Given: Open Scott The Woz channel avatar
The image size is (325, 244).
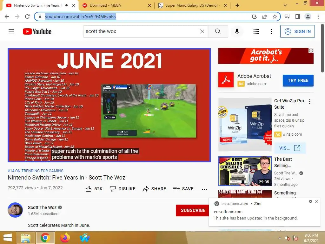Looking at the screenshot, I should point(15,210).
